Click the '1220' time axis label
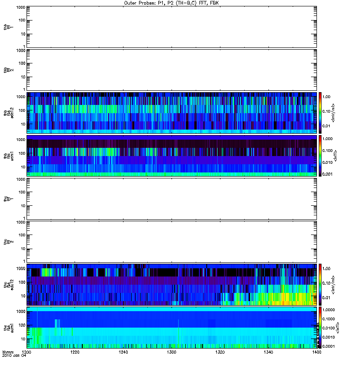The height and width of the screenshot is (365, 343). [x=75, y=352]
